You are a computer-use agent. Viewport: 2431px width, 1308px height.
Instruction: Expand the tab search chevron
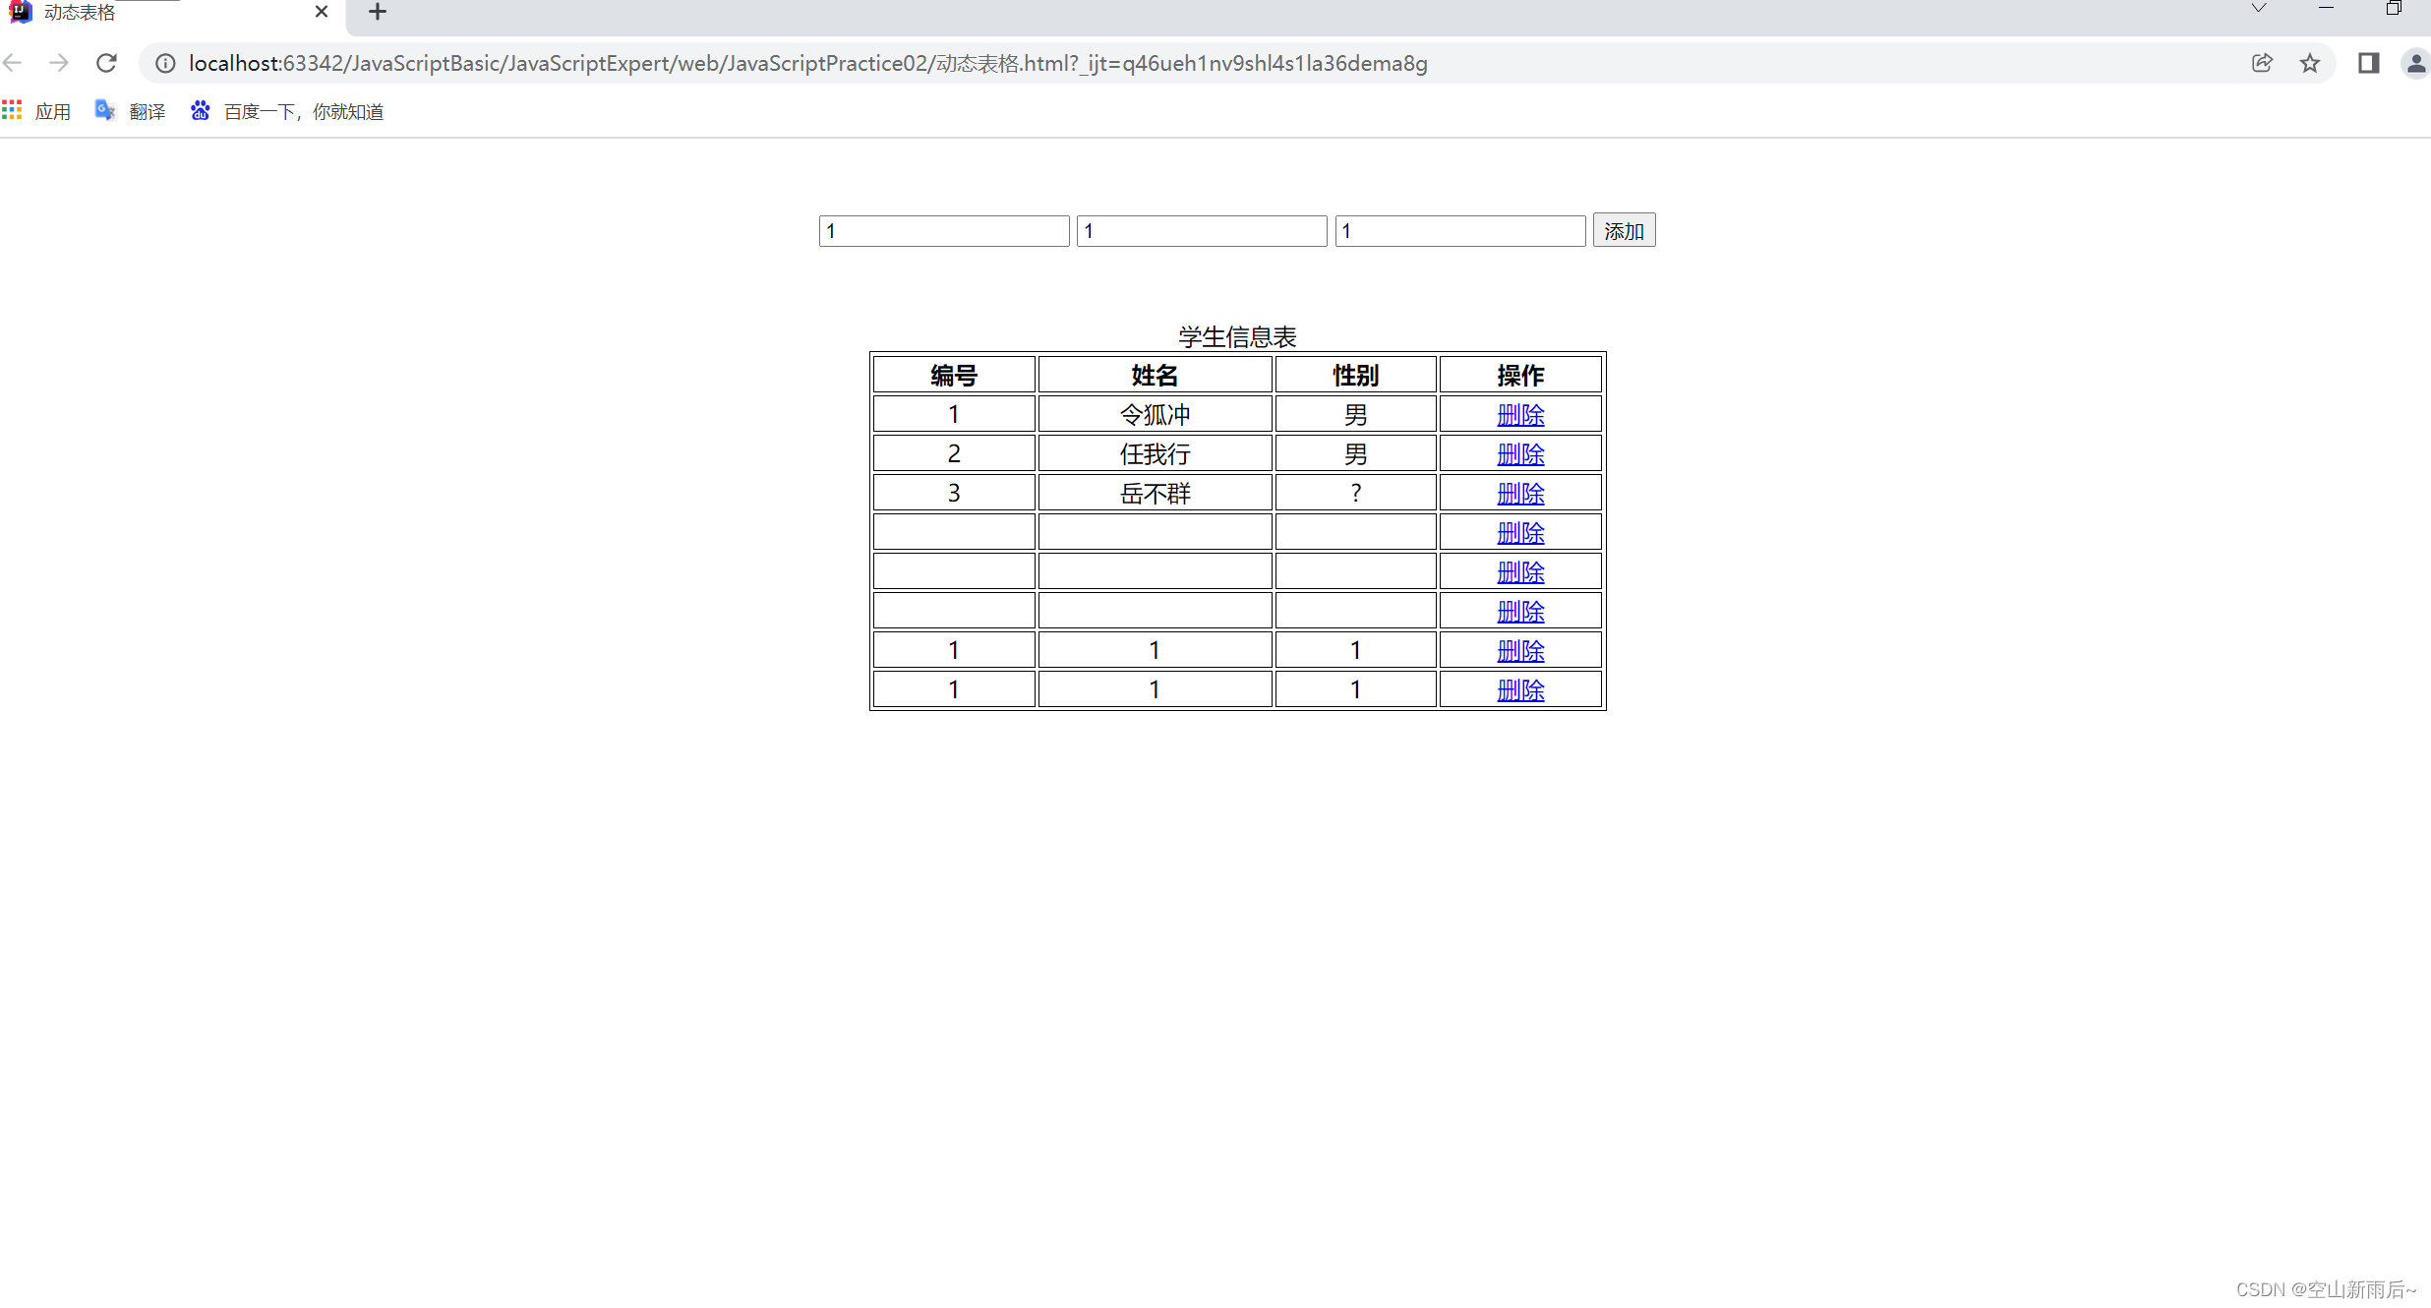click(2258, 8)
